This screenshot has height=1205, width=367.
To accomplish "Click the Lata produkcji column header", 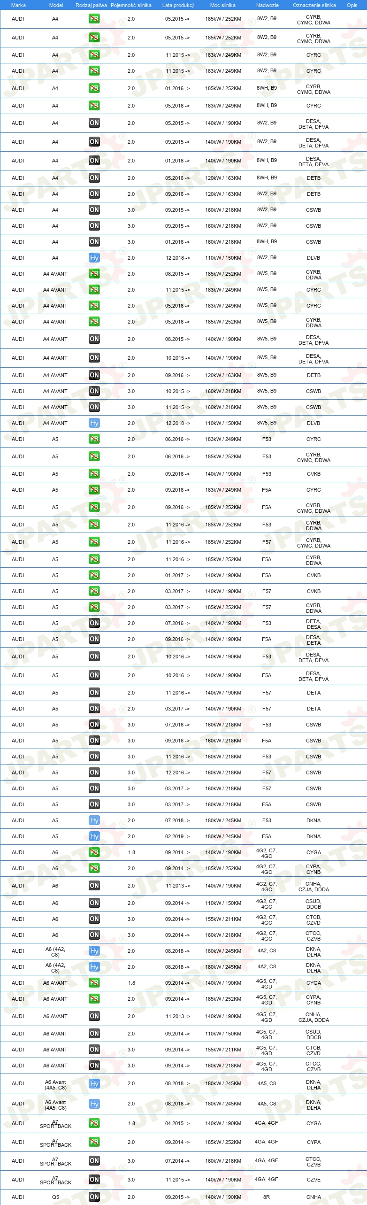I will tap(178, 5).
